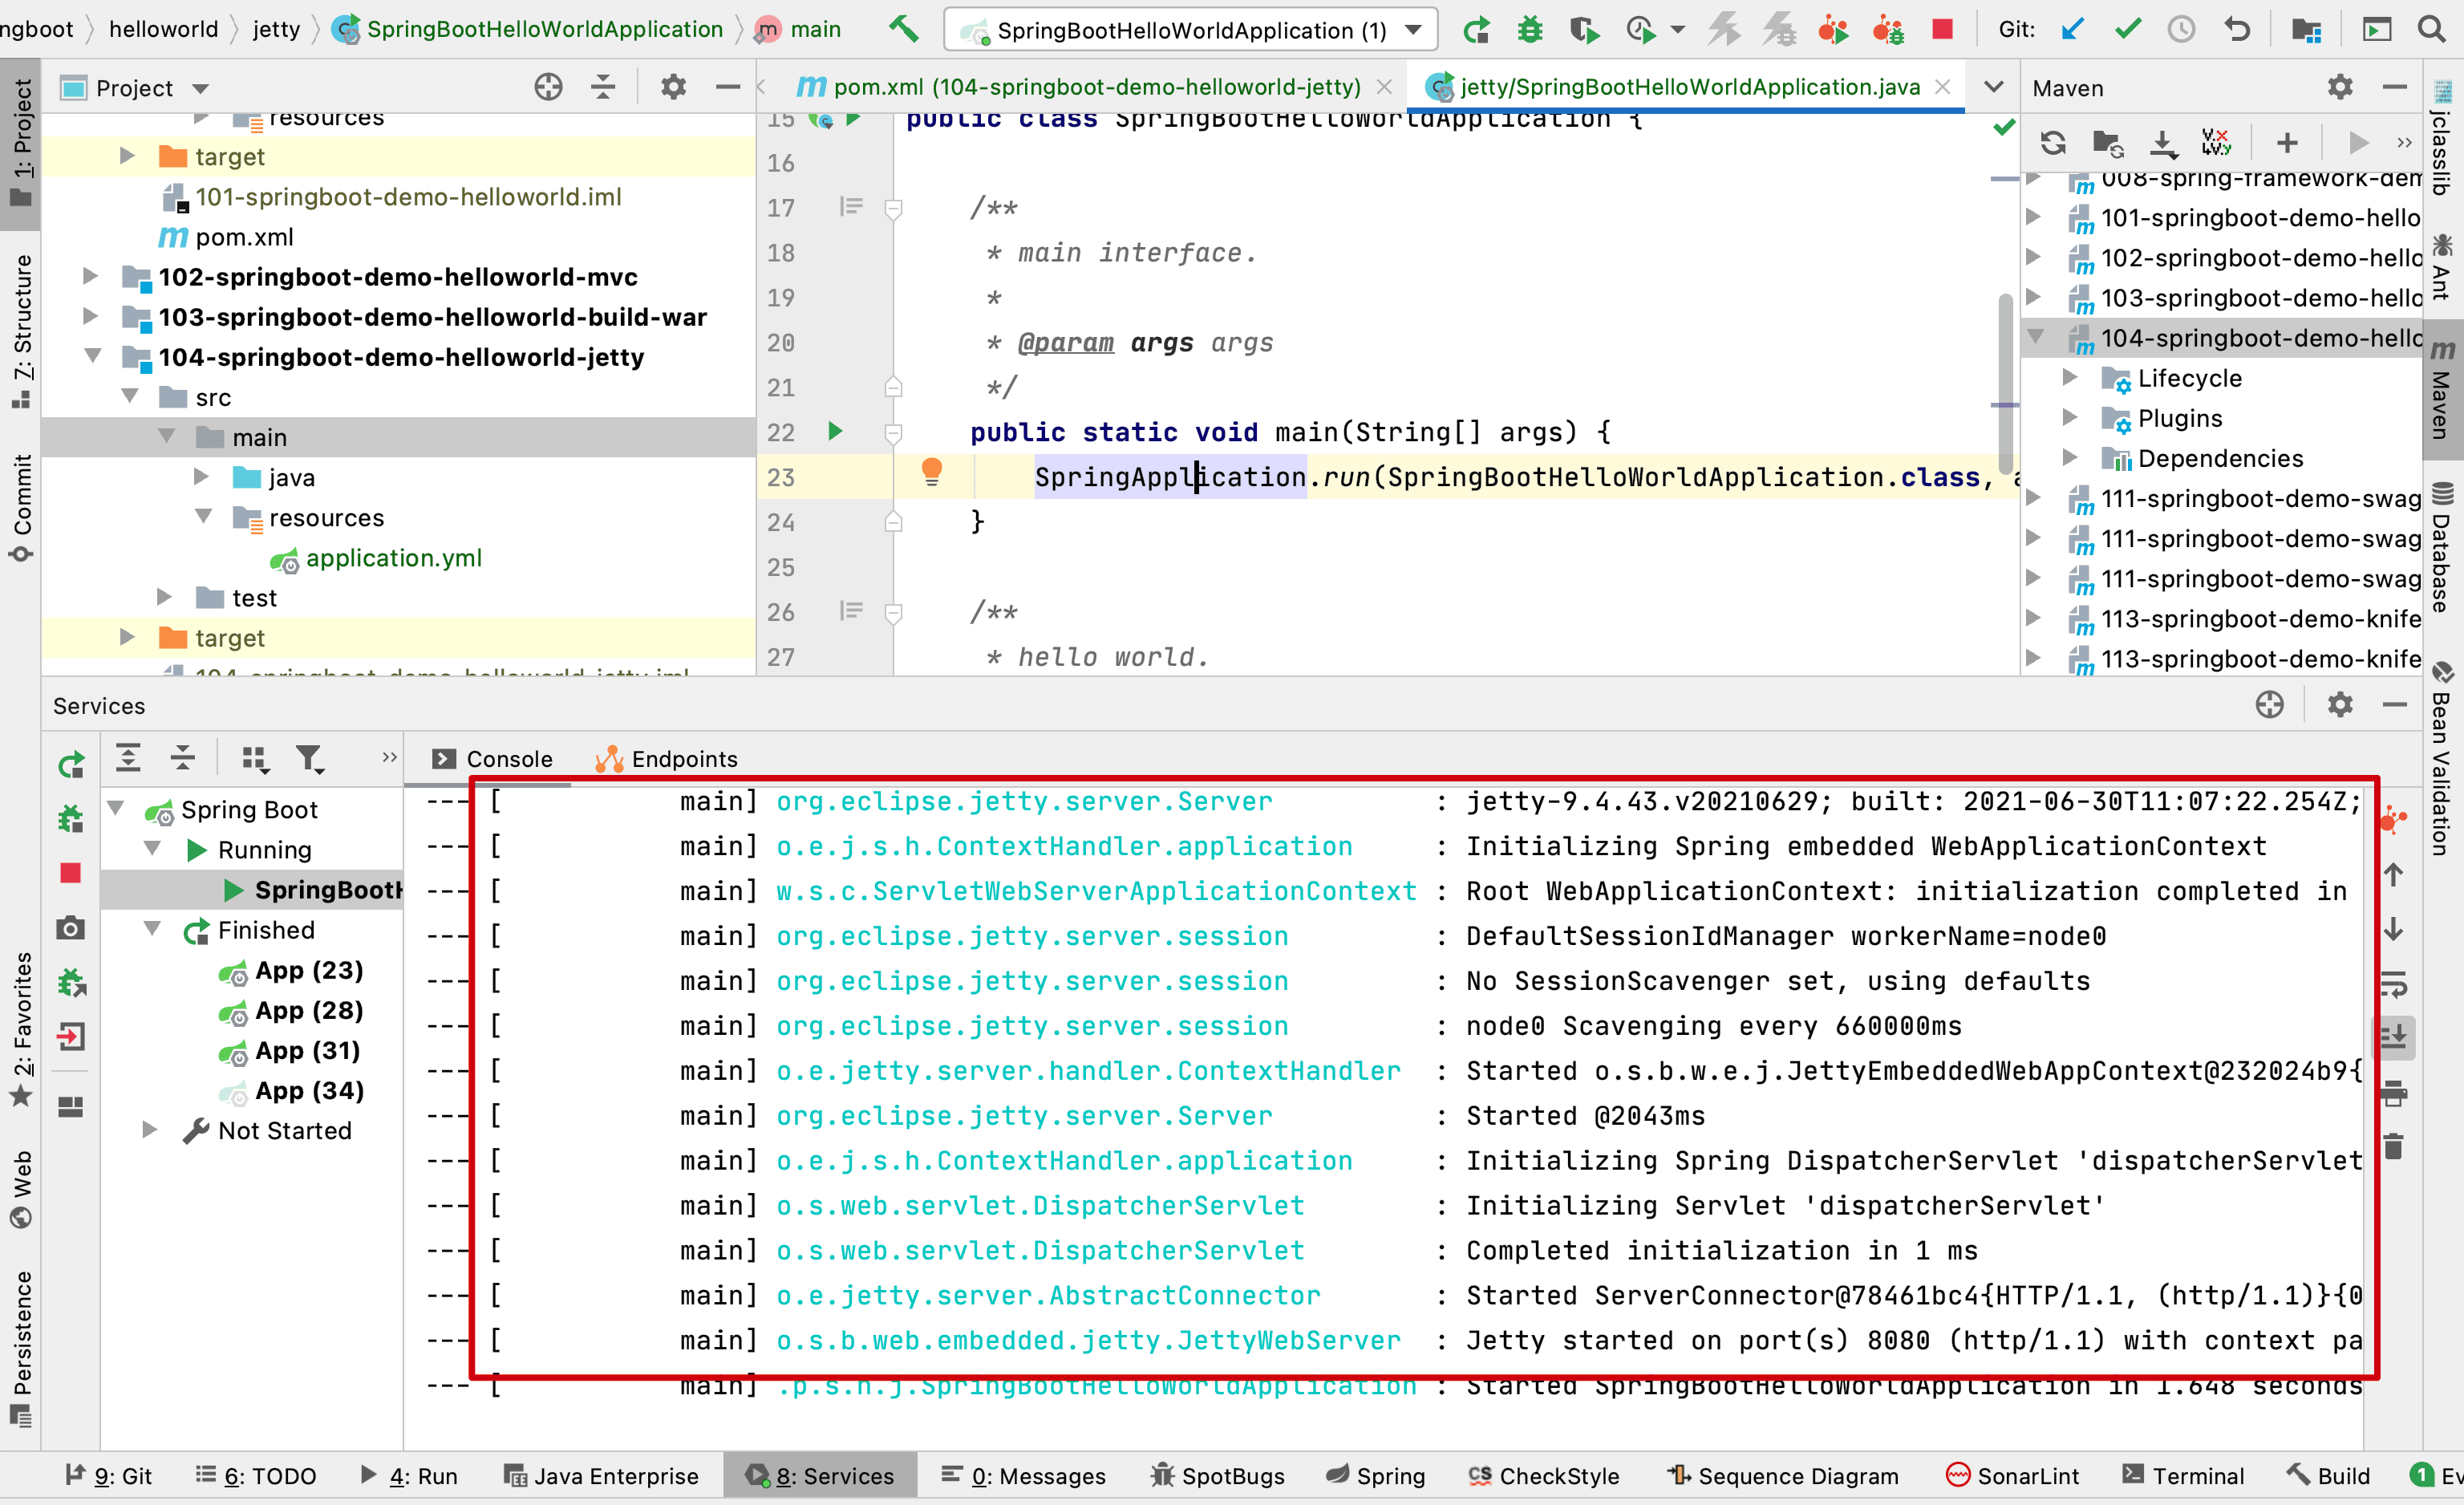
Task: Click the yellow intention lightbulb on line 23
Action: (931, 471)
